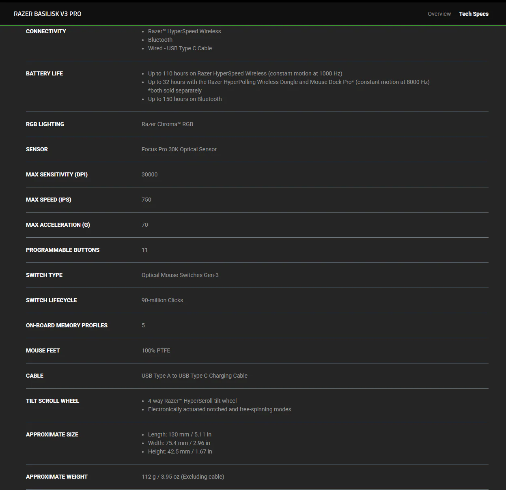Click ON-BOARD MEMORY PROFILES label
506x490 pixels.
67,325
